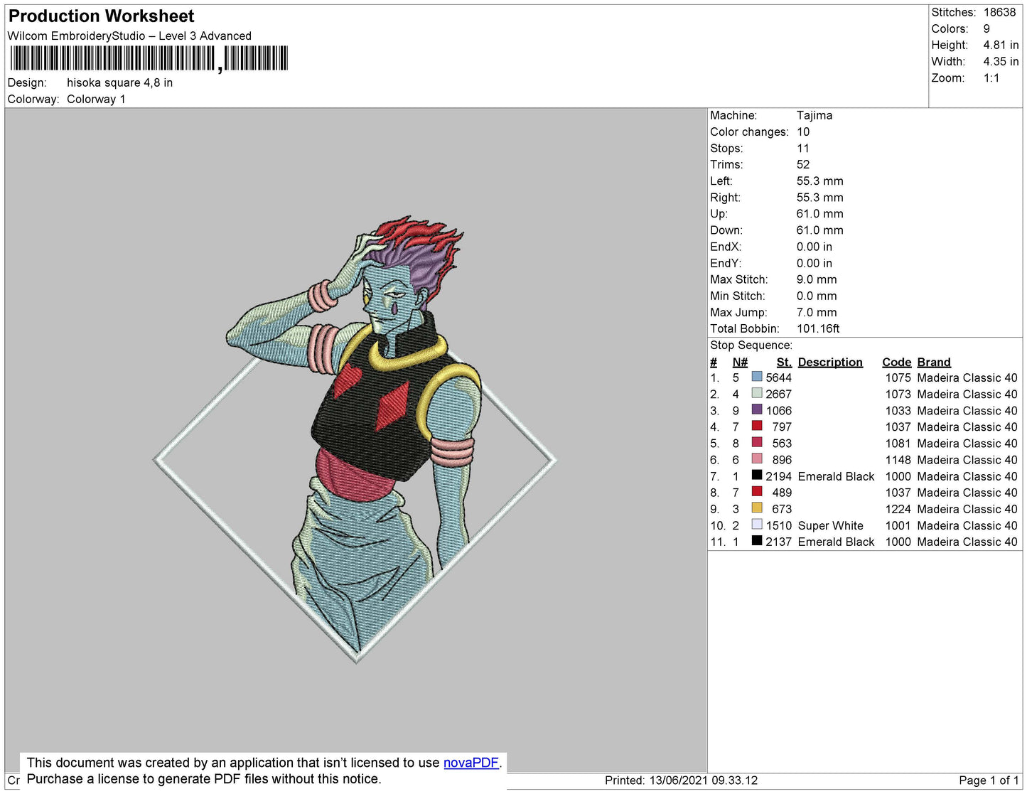
Task: Click the 'N#' column header
Action: pos(740,362)
